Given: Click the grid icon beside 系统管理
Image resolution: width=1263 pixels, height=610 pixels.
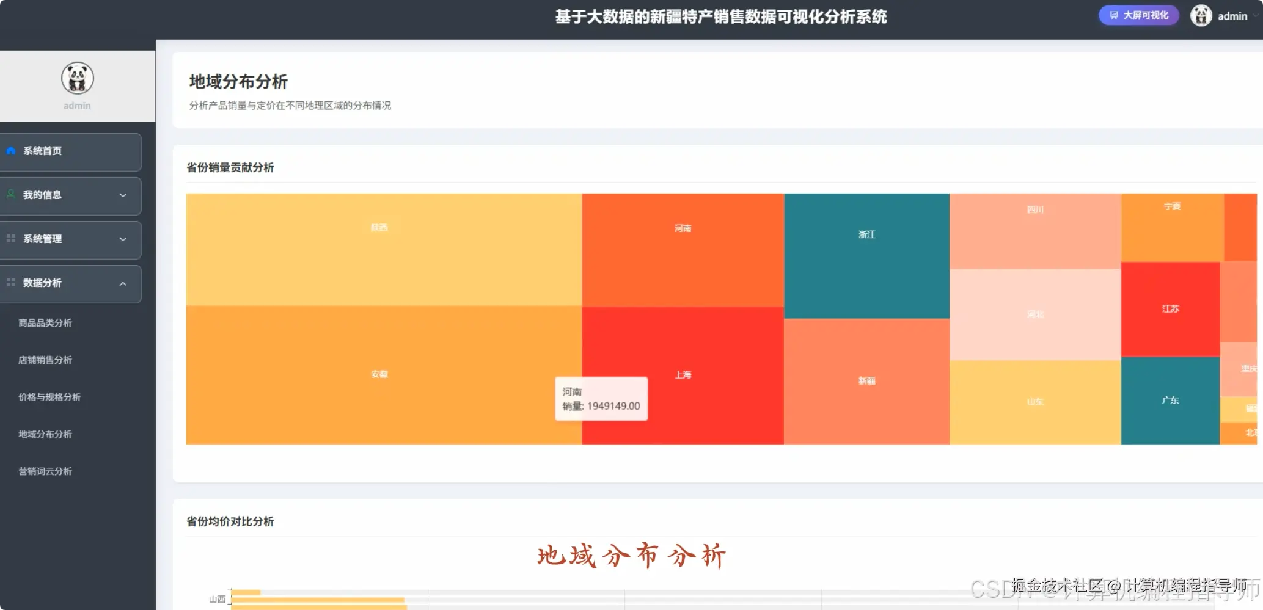Looking at the screenshot, I should click(11, 239).
